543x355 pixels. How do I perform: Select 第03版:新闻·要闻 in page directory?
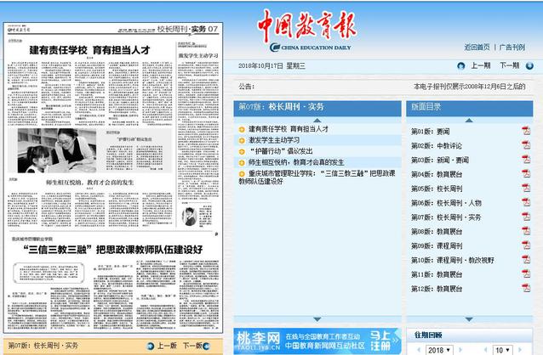tap(440, 160)
